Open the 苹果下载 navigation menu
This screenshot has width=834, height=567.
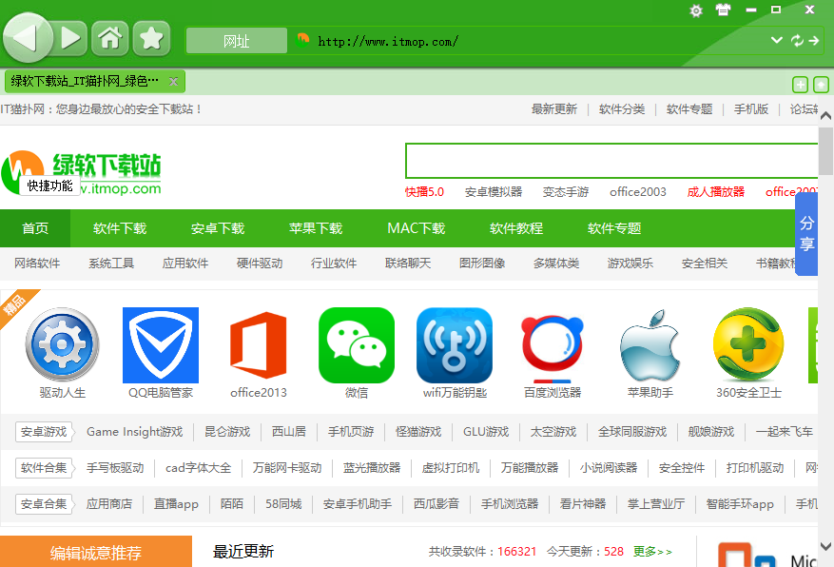(316, 228)
